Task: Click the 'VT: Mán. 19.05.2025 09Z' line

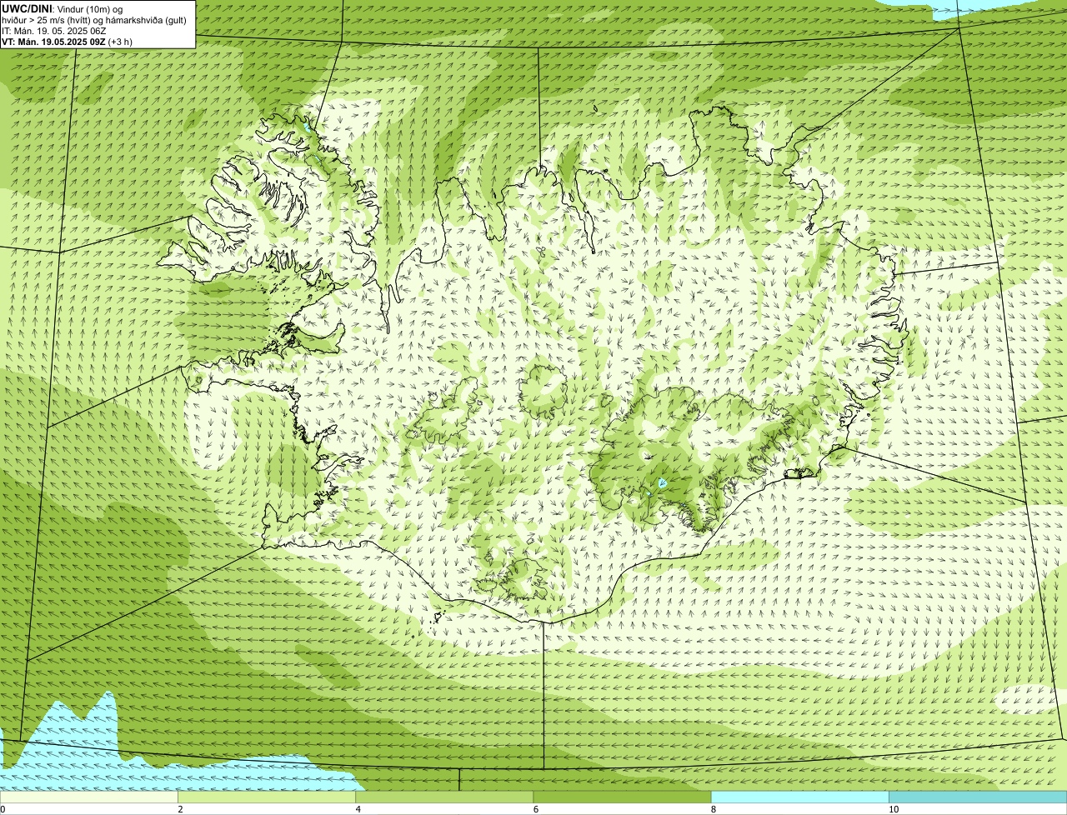Action: coord(67,41)
